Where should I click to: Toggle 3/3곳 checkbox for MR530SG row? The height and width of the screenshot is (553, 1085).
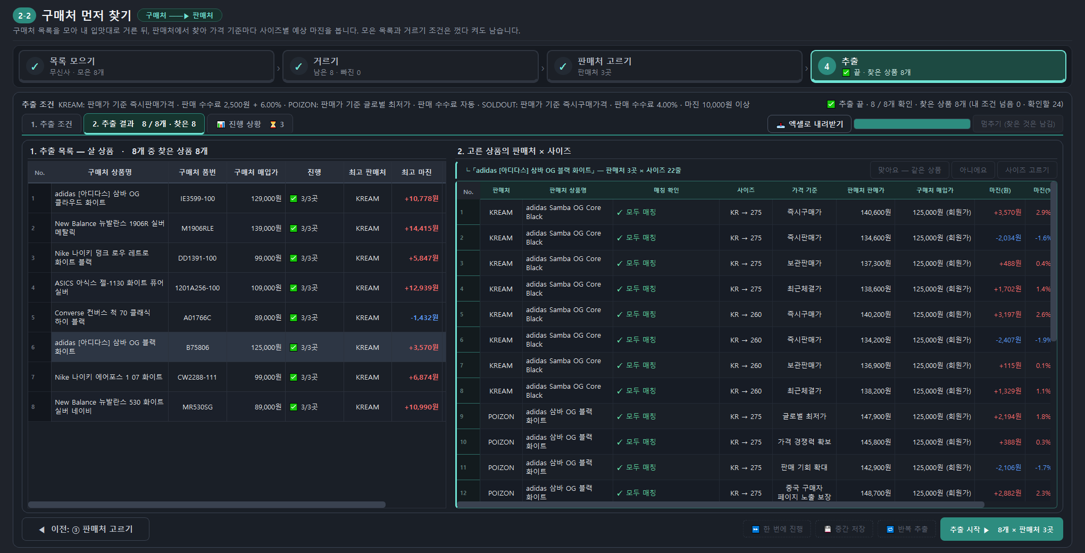tap(294, 407)
